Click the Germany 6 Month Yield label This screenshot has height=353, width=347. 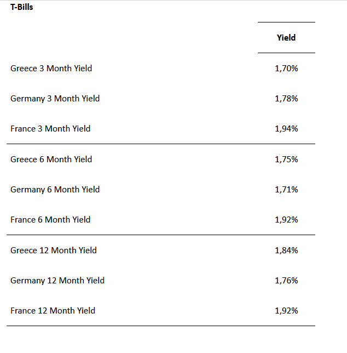point(55,190)
